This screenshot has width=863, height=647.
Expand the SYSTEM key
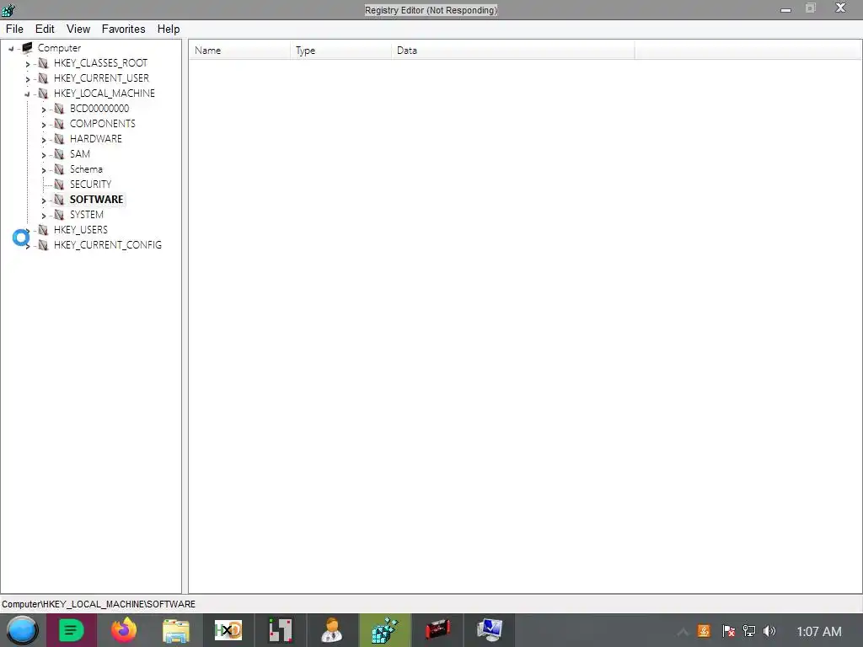(x=44, y=215)
